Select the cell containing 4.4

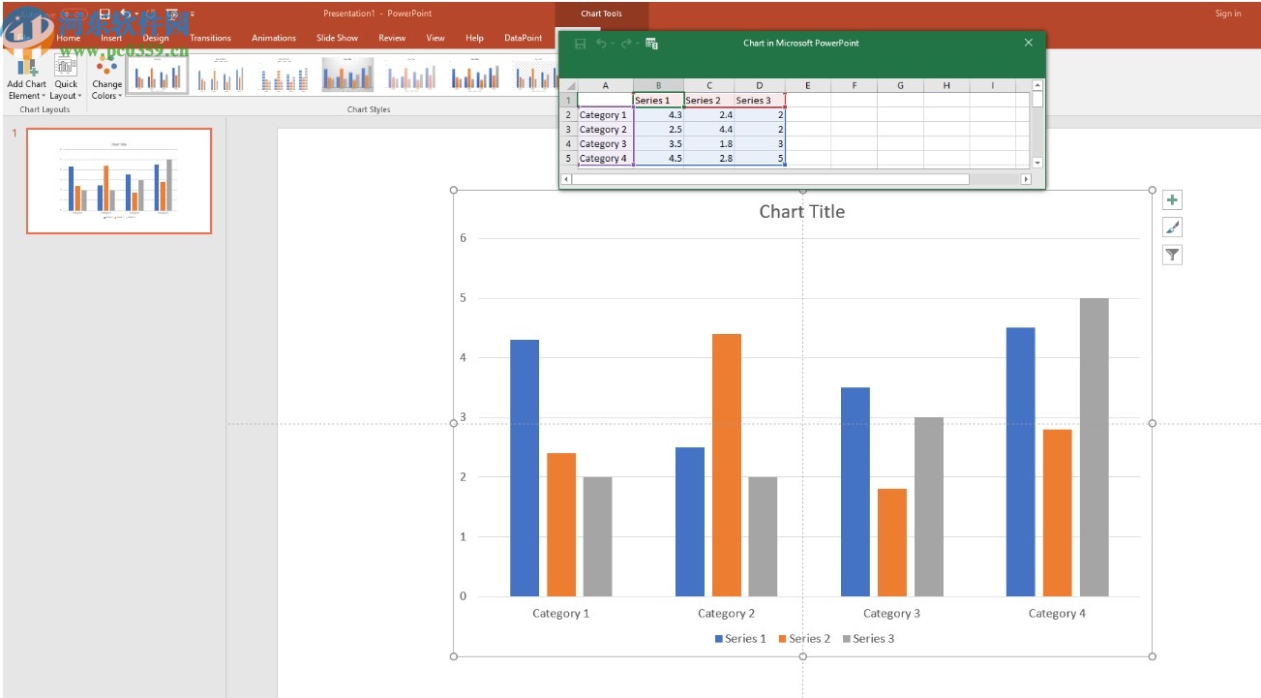[708, 129]
